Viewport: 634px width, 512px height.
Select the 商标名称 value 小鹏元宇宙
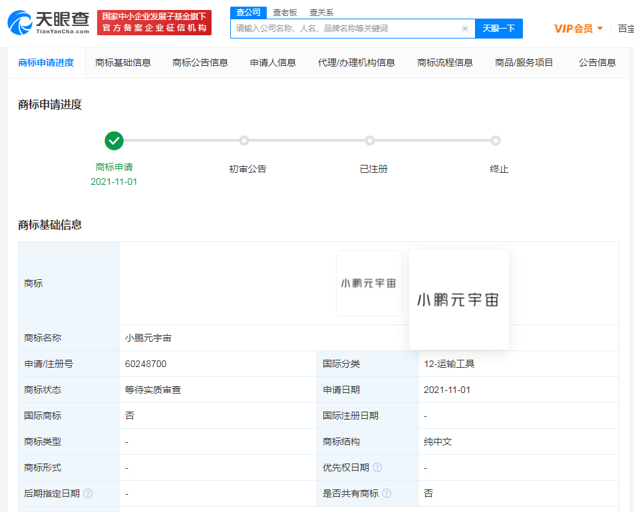pyautogui.click(x=148, y=338)
